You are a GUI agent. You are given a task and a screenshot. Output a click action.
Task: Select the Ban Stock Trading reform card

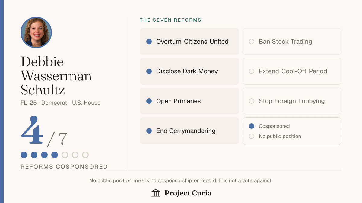coord(292,42)
